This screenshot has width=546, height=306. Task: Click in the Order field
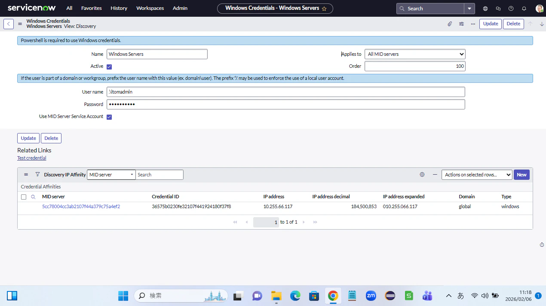point(415,66)
